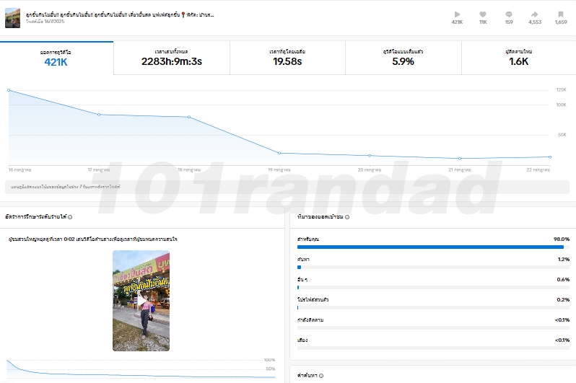Click info icon beside traffic source heading
The width and height of the screenshot is (576, 383).
coord(347,217)
